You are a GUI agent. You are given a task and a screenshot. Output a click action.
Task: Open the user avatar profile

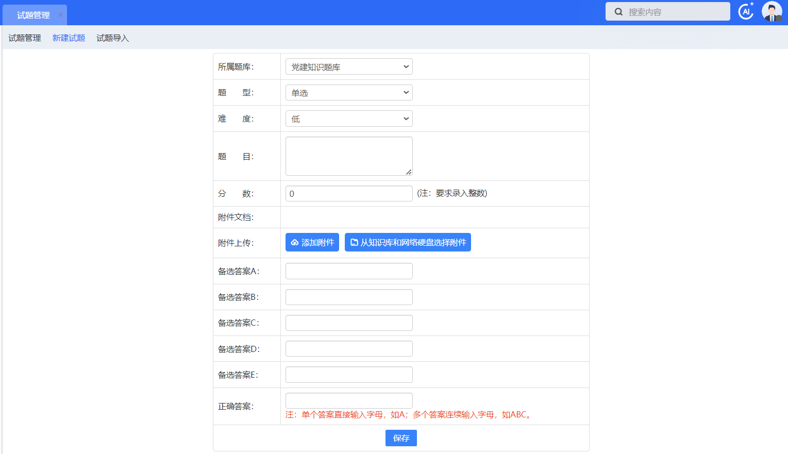click(x=772, y=11)
